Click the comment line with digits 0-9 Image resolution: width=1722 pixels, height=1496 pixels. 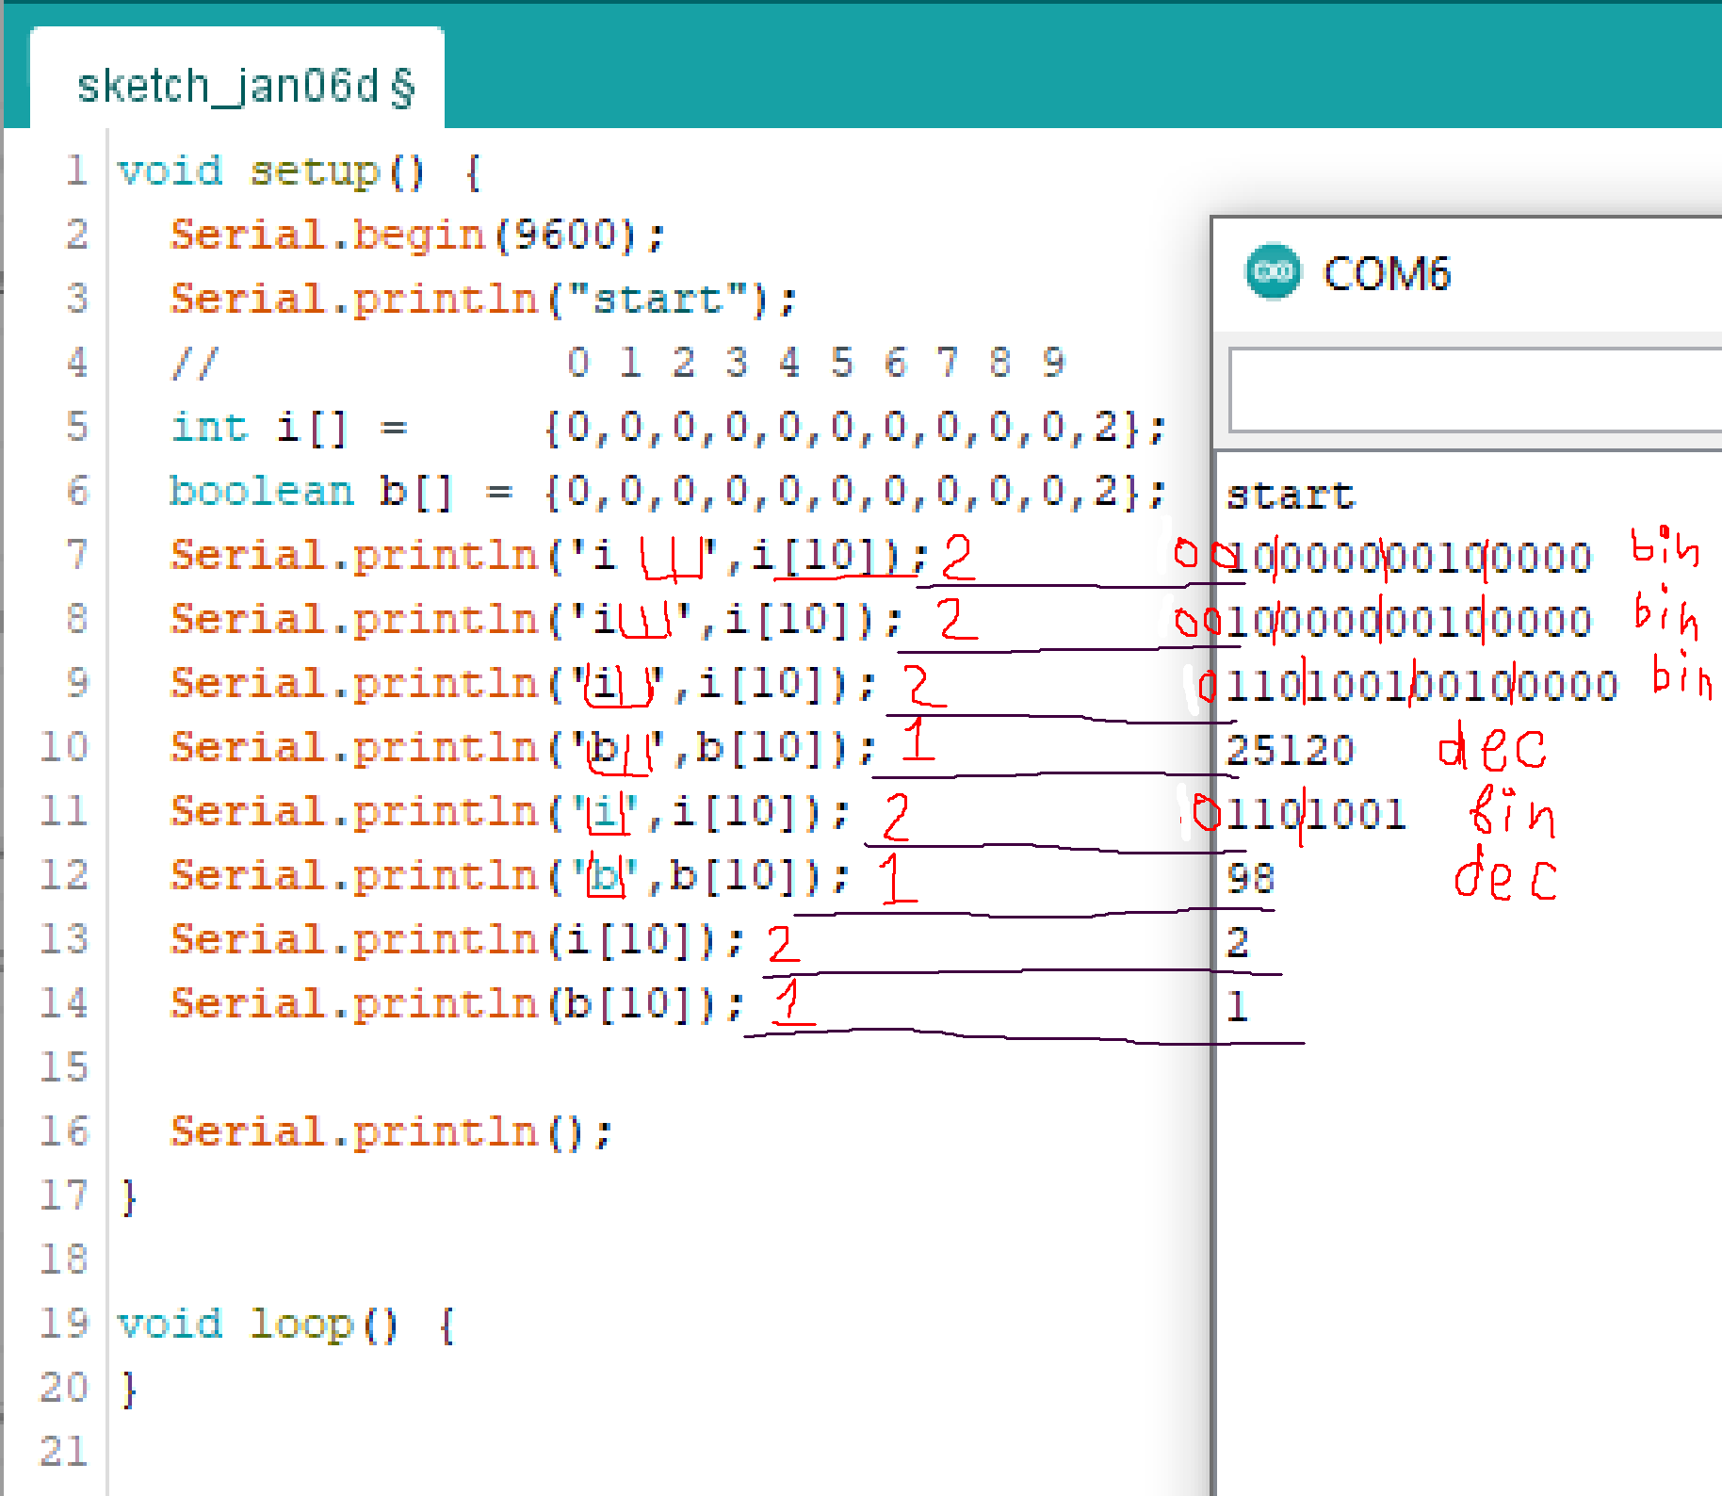[618, 363]
